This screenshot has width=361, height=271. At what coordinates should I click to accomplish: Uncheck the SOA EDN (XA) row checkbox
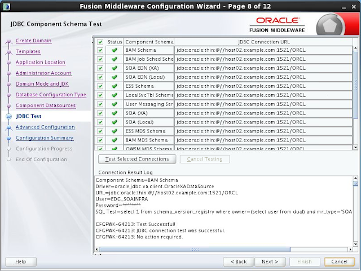click(100, 68)
